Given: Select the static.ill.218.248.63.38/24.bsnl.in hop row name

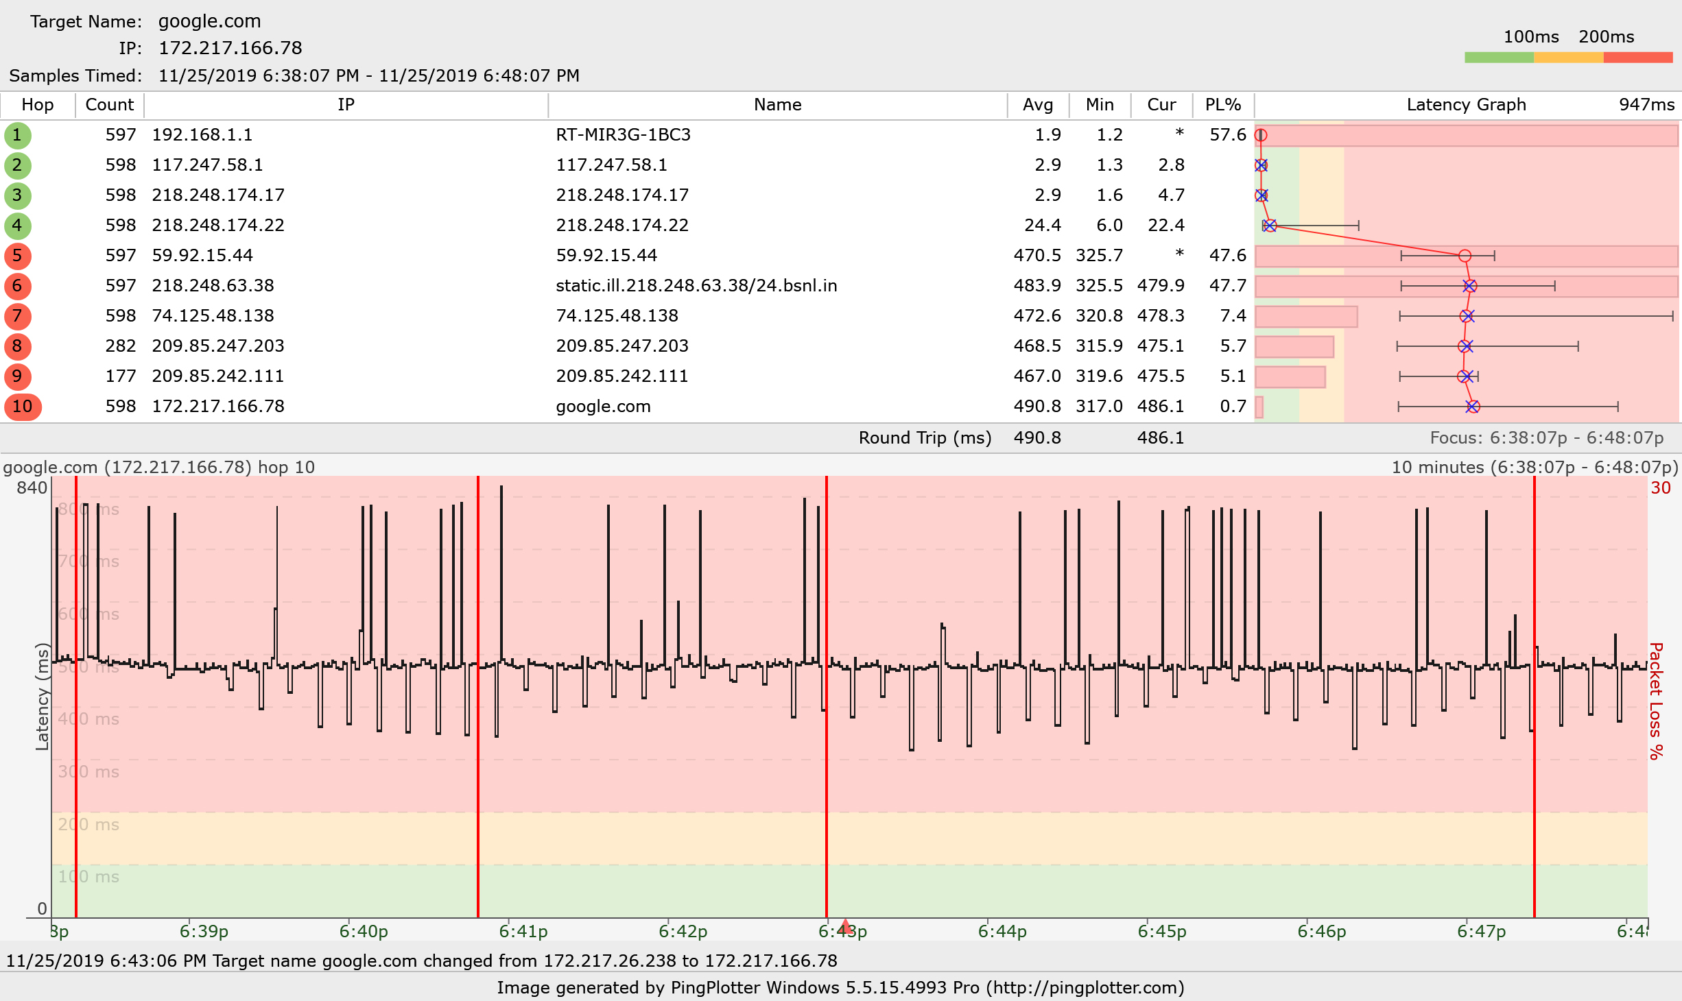Looking at the screenshot, I should pyautogui.click(x=696, y=286).
